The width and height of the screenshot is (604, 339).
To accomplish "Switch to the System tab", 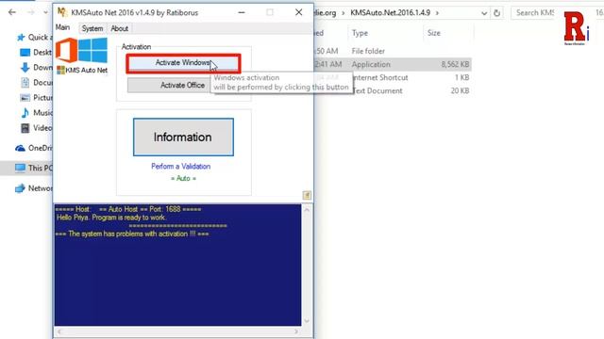I will tap(92, 28).
